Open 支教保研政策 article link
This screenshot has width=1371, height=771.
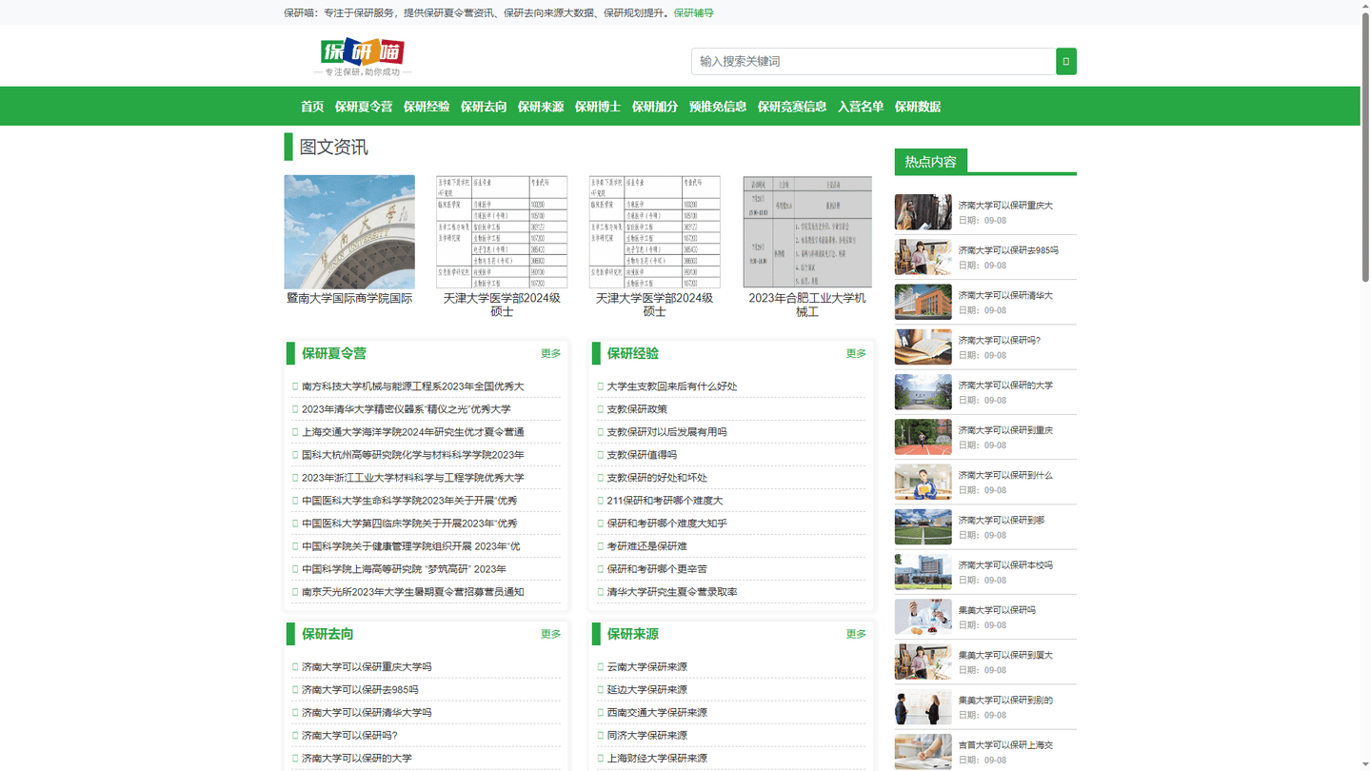(637, 409)
